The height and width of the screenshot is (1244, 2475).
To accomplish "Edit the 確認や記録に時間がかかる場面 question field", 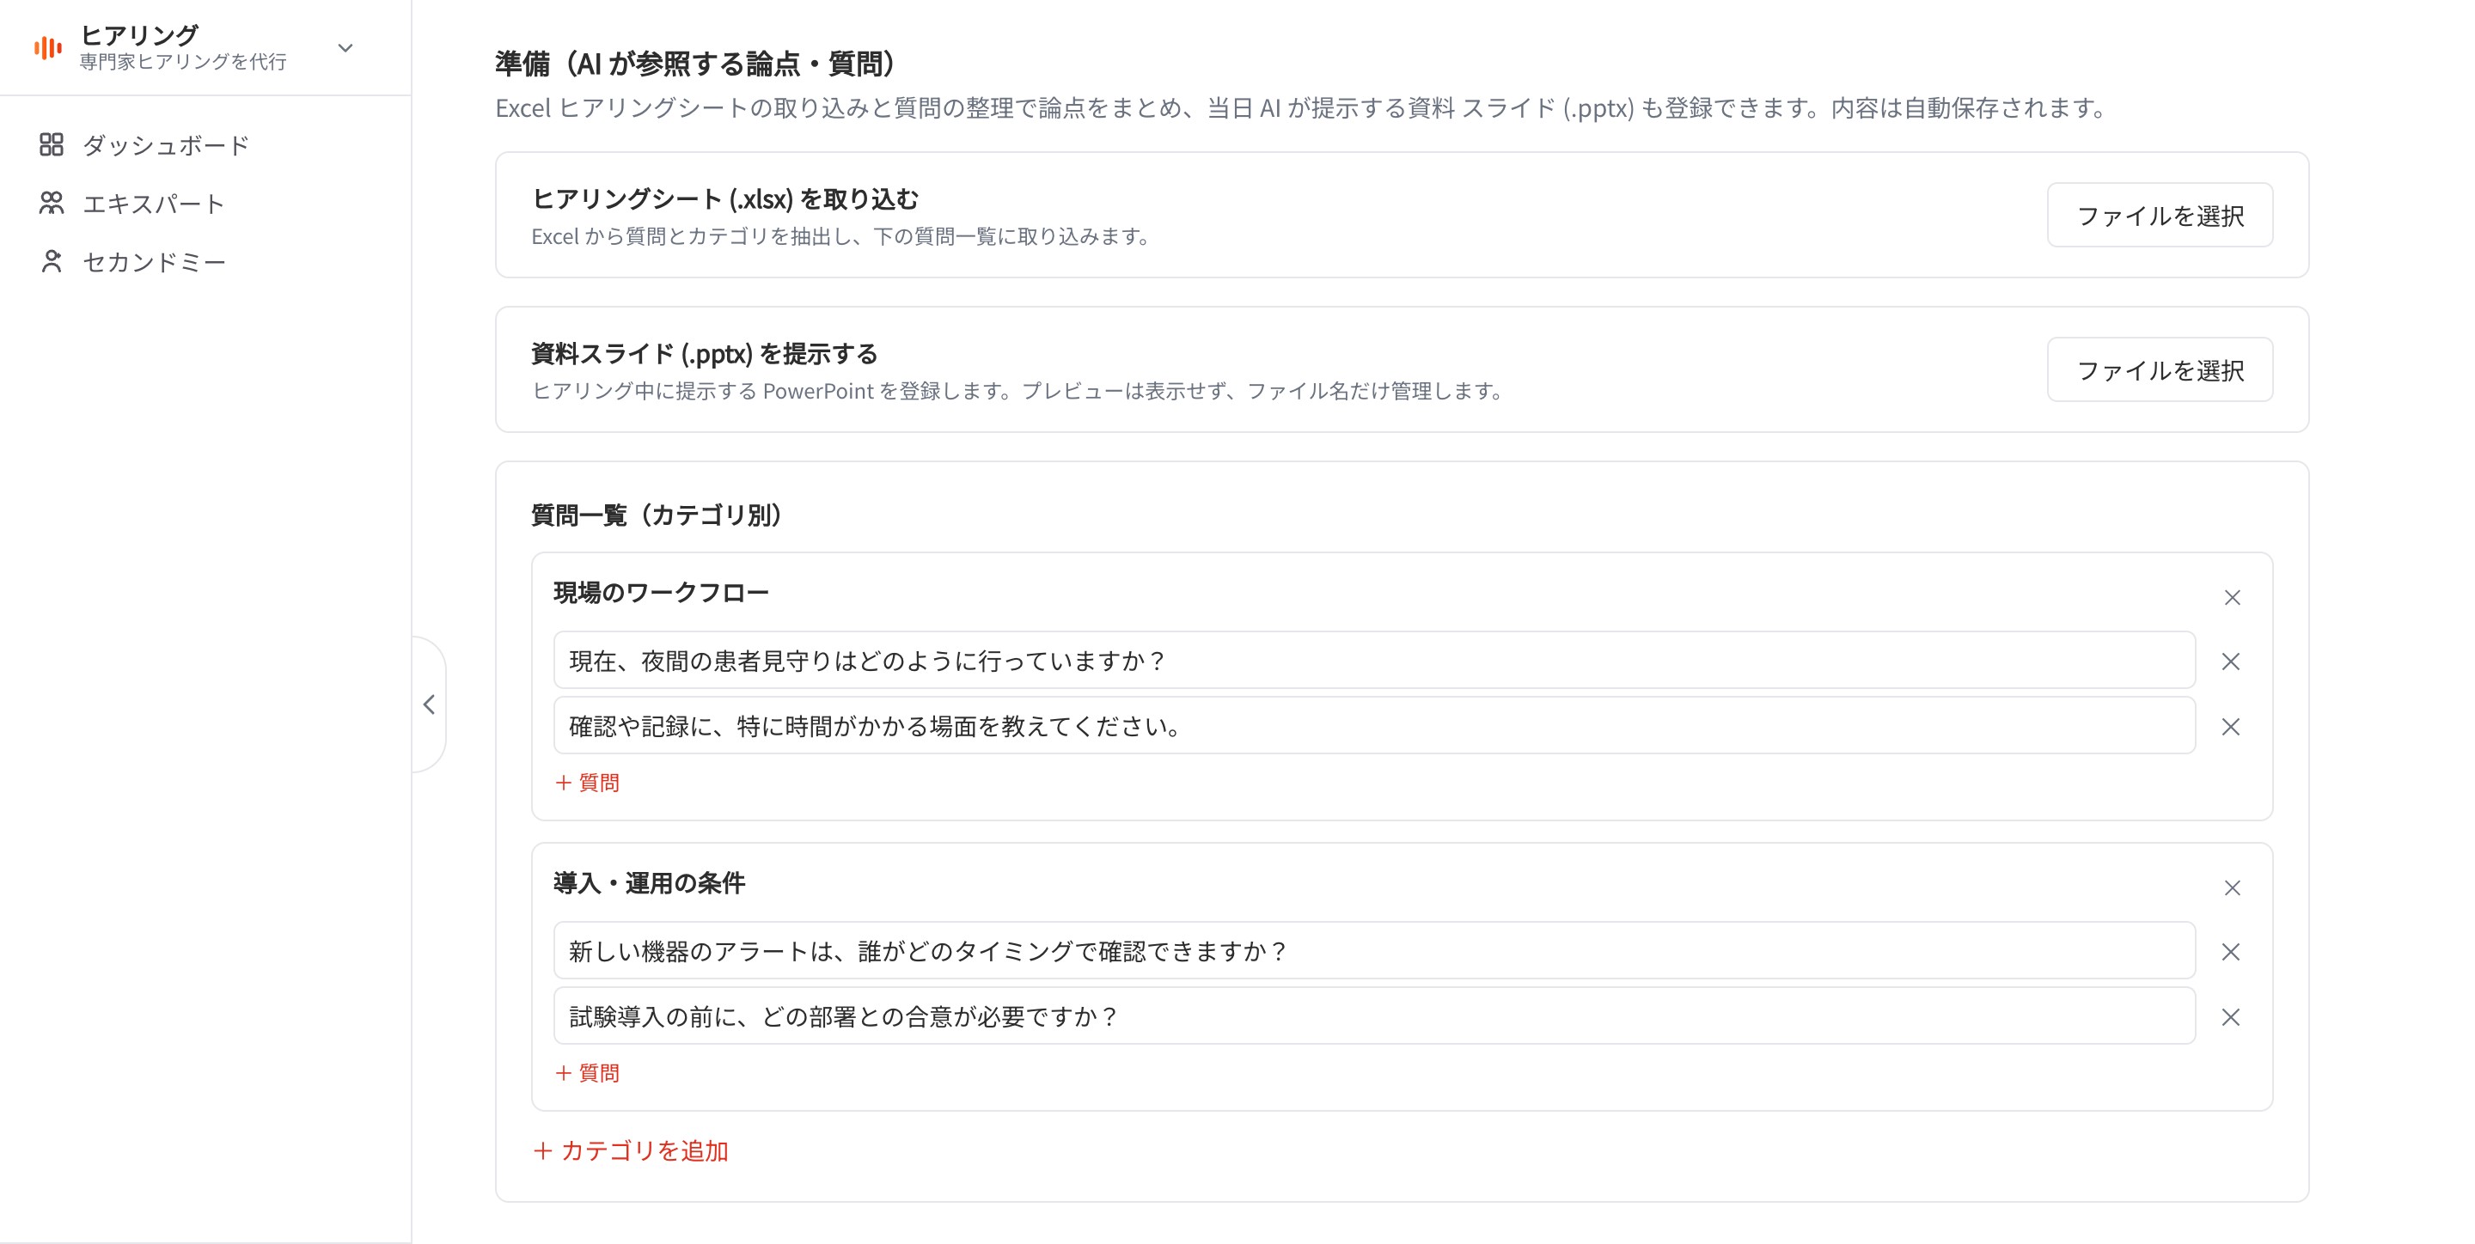I will (1374, 726).
